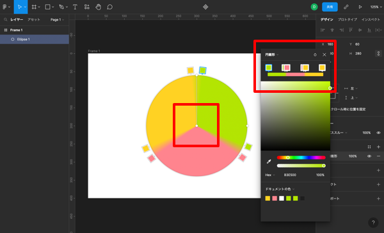Open the 125% zoom dropdown
The image size is (384, 233).
point(376,7)
